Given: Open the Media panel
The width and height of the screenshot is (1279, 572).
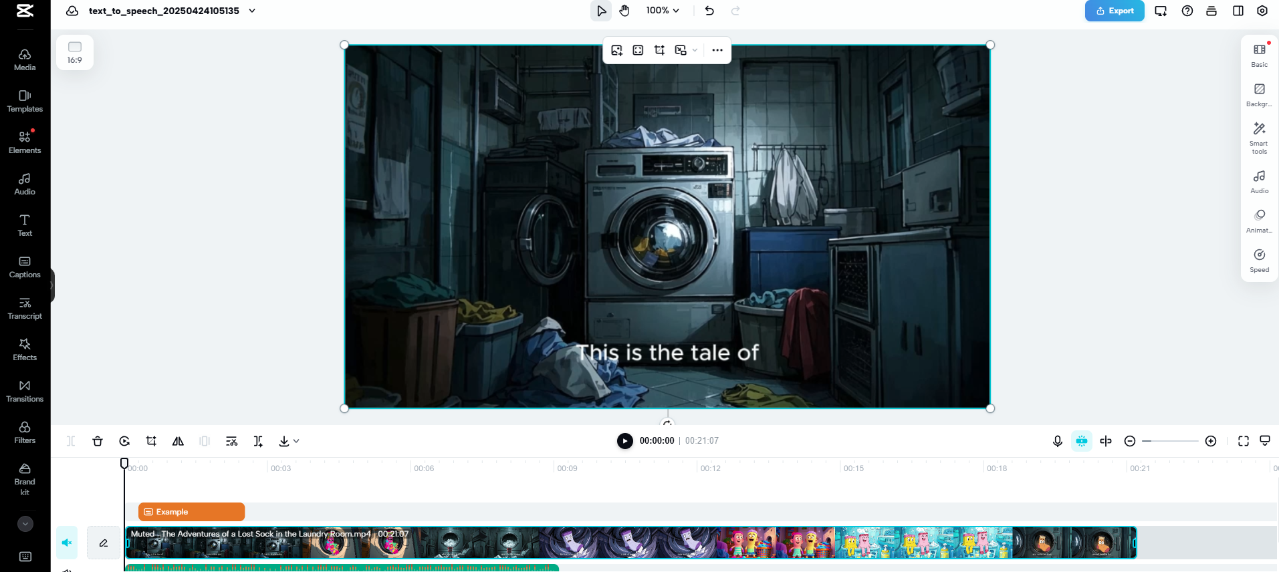Looking at the screenshot, I should 25,59.
